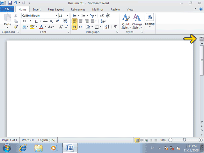Decrease paragraph indent
204x153 pixels.
click(x=102, y=16)
